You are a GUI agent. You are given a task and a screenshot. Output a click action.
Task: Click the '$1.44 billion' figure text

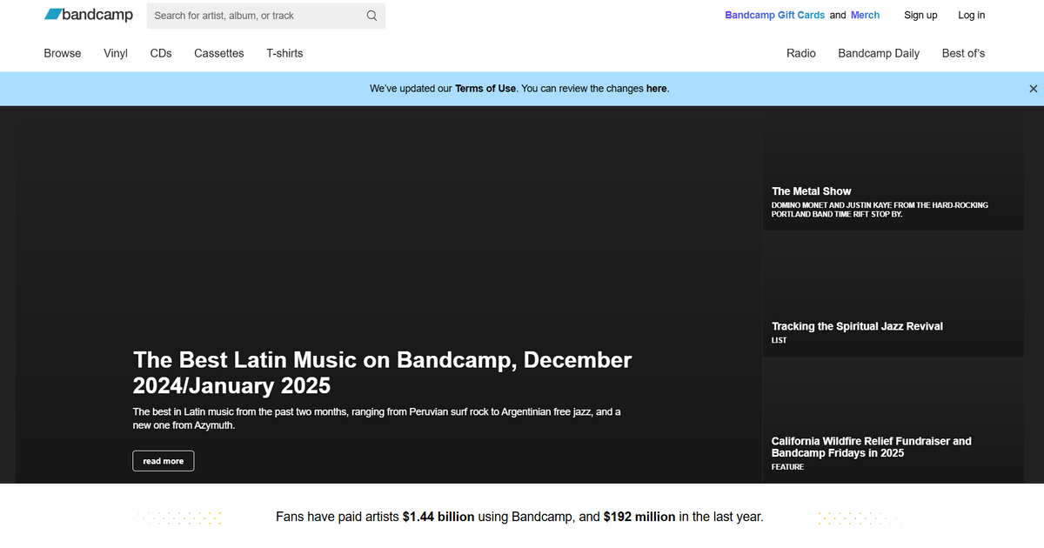(438, 517)
